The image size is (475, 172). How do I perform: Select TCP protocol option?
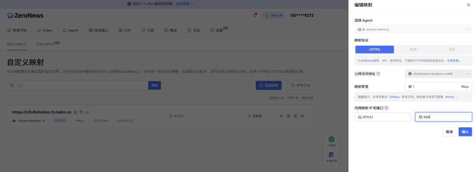point(413,50)
